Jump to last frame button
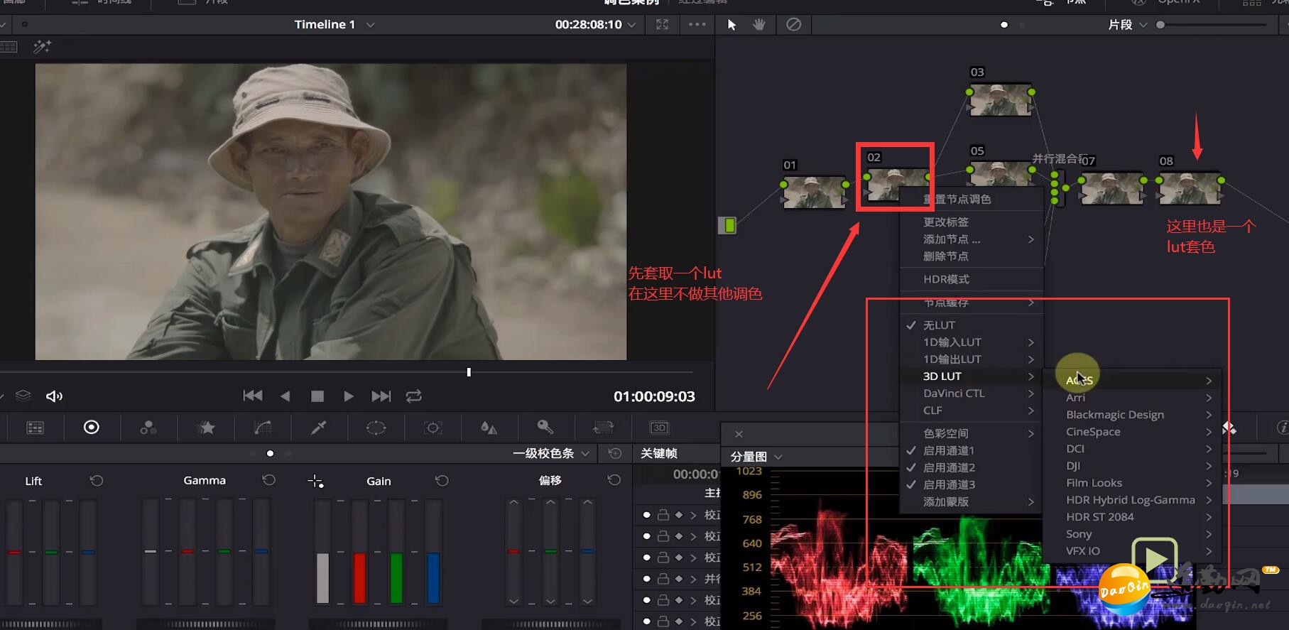 pyautogui.click(x=381, y=396)
